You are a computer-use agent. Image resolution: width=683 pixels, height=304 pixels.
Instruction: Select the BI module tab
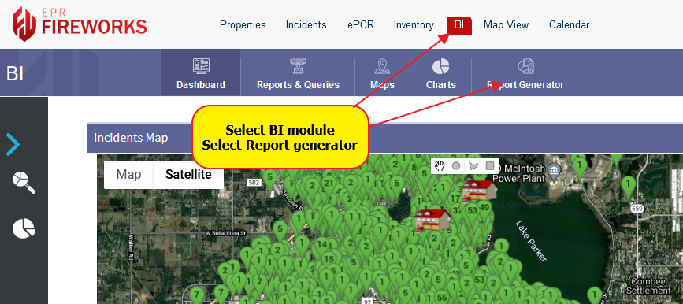[459, 25]
